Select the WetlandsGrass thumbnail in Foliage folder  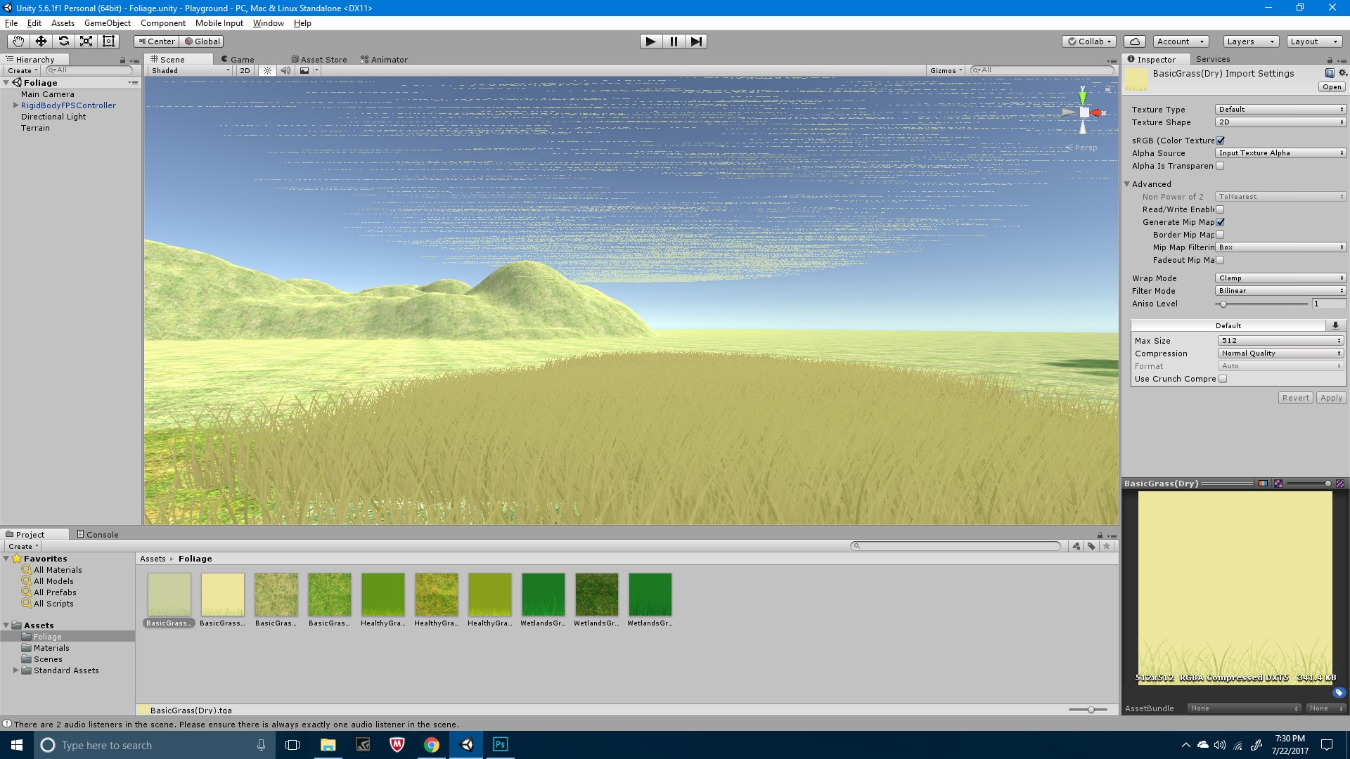[542, 594]
